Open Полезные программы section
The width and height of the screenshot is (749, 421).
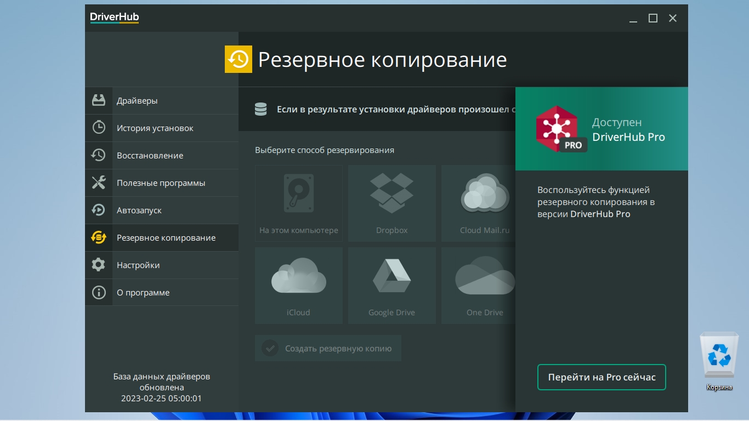pos(162,183)
